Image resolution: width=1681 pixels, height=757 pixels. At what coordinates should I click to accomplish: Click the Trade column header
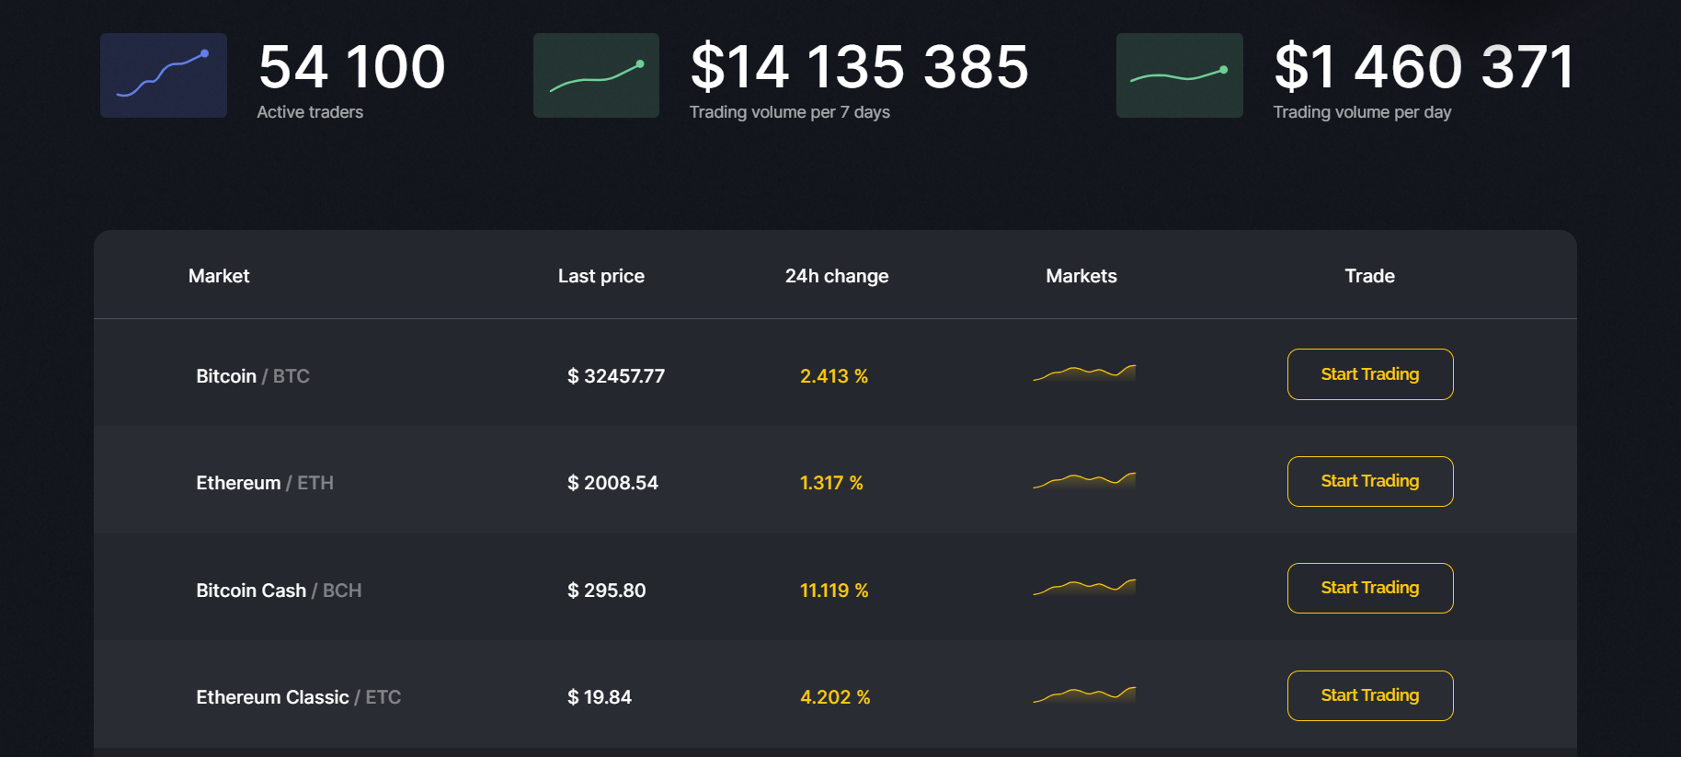point(1370,276)
